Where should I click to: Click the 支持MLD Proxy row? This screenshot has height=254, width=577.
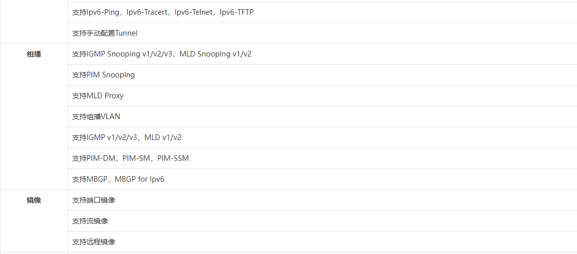pyautogui.click(x=98, y=96)
